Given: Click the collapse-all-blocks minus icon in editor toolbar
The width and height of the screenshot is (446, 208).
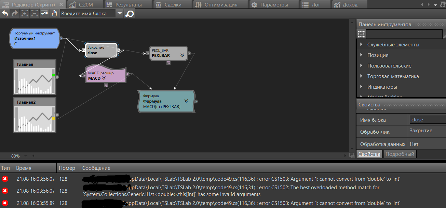Looking at the screenshot, I should pyautogui.click(x=34, y=14).
